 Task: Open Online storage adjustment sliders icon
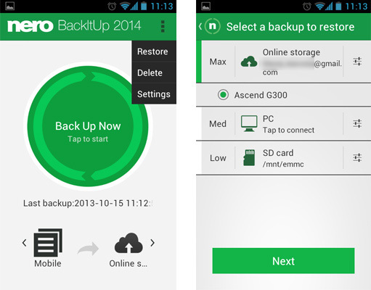[x=357, y=62]
